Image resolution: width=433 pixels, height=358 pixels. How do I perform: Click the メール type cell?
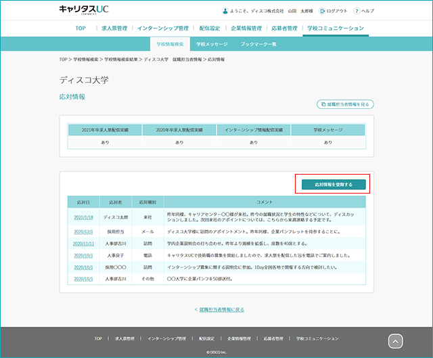click(x=147, y=231)
